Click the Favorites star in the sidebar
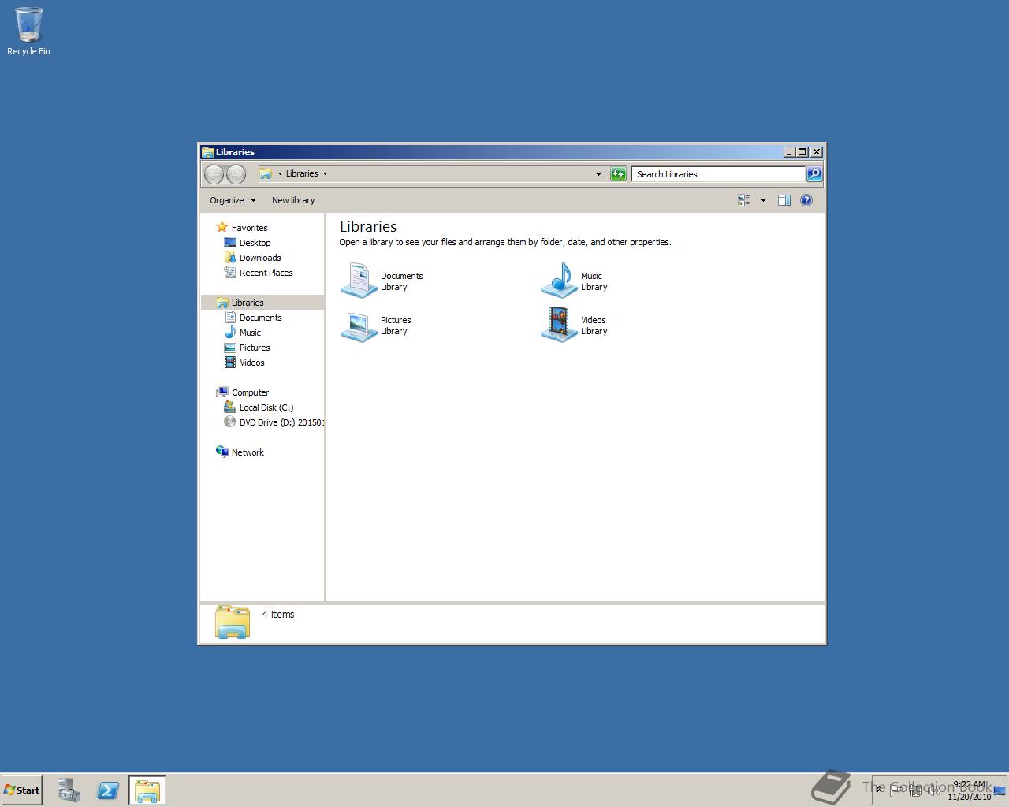The image size is (1009, 807). [222, 227]
